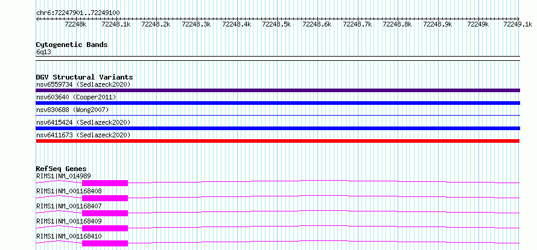Click the 72248.9k ruler tick label
This screenshot has width=537, height=250.
click(437, 24)
